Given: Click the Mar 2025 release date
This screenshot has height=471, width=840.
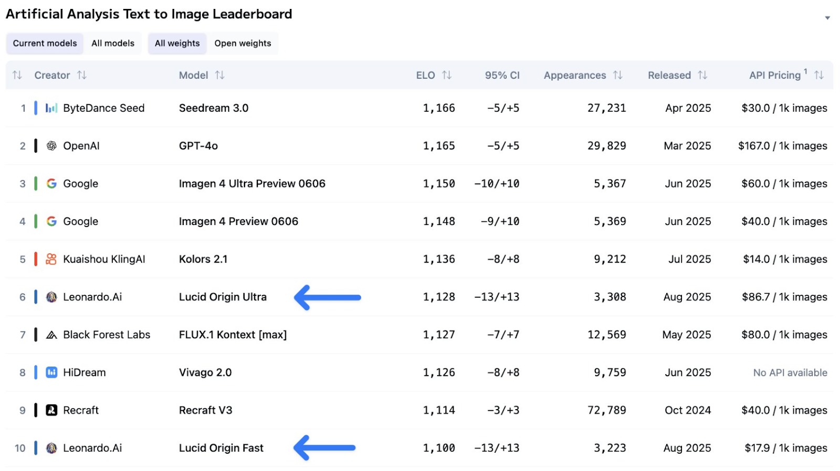Looking at the screenshot, I should (x=687, y=146).
